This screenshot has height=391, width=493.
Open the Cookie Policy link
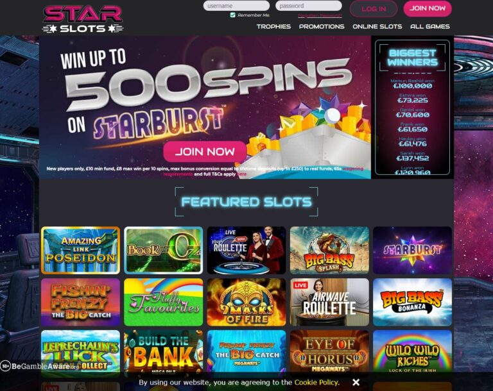(x=316, y=382)
